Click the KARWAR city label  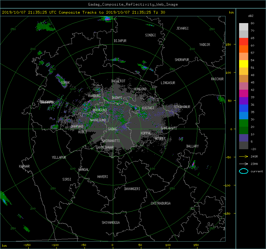click(24, 166)
